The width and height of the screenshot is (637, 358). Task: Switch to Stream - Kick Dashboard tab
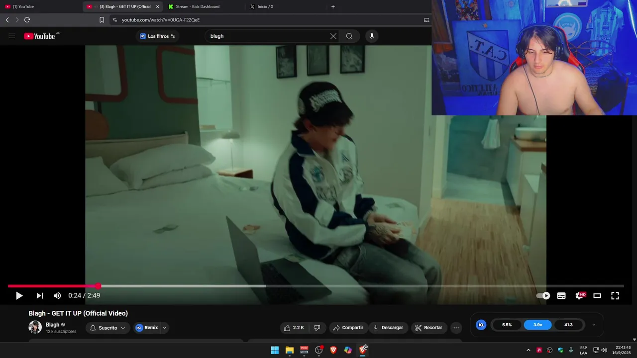204,6
